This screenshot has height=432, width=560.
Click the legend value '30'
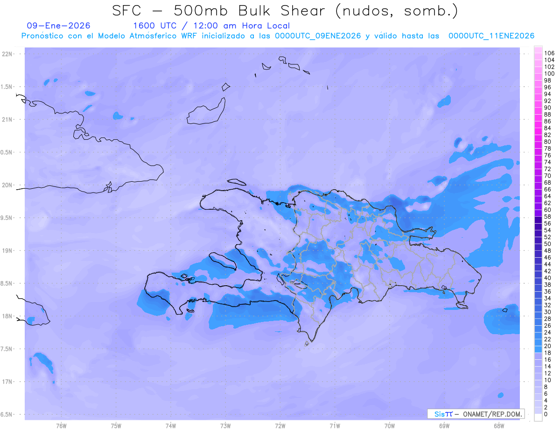(x=548, y=312)
